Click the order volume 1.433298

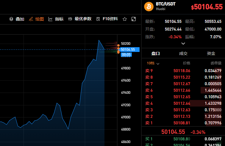click(x=213, y=103)
